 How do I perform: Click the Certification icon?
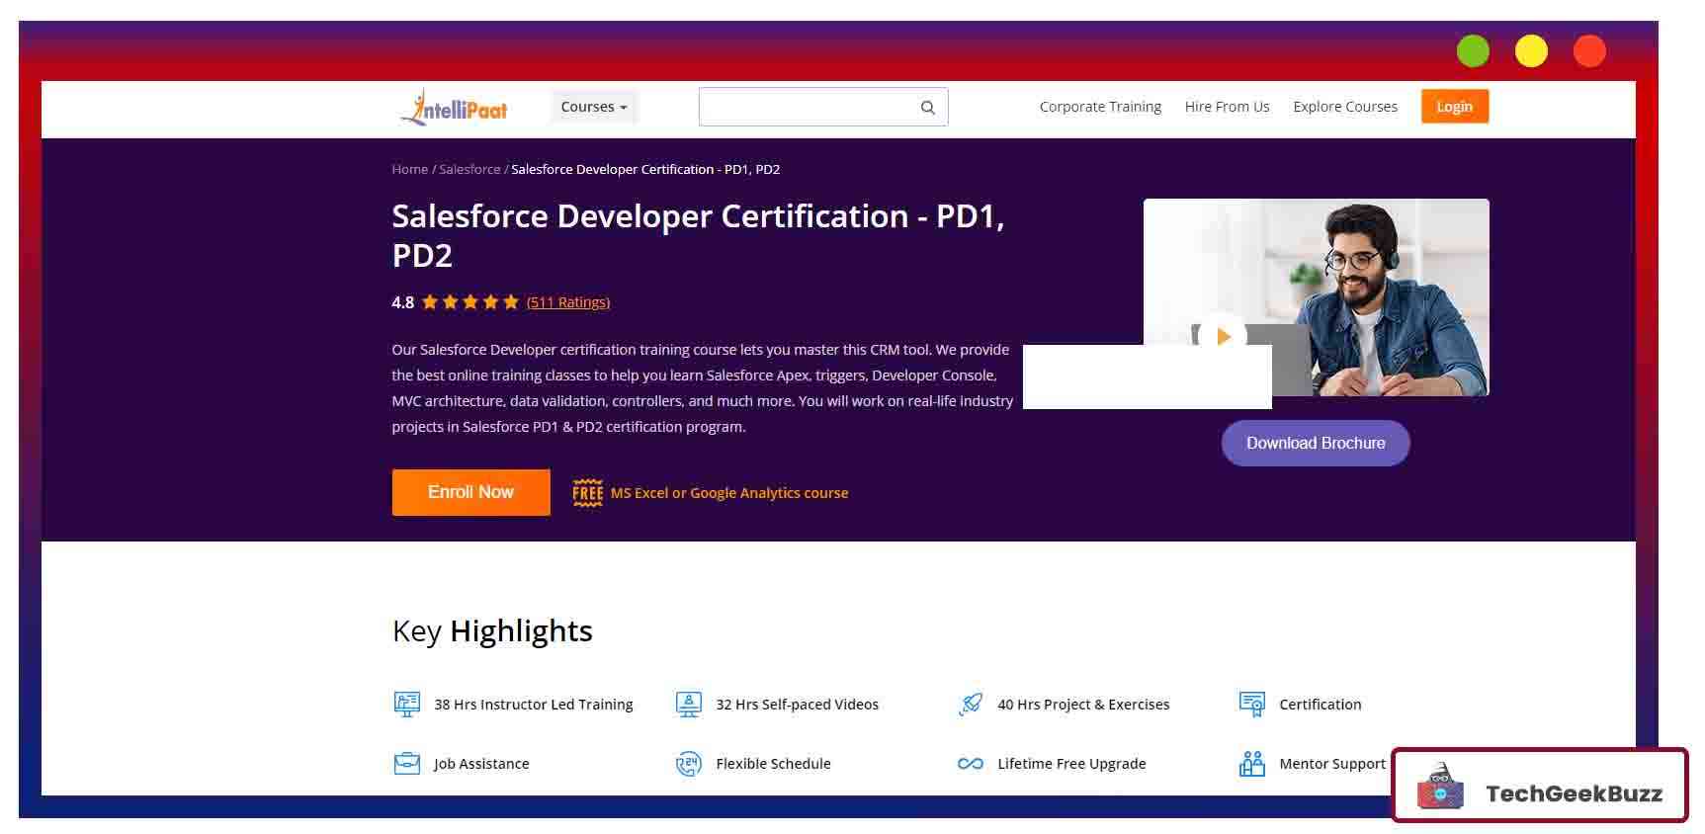pyautogui.click(x=1251, y=705)
